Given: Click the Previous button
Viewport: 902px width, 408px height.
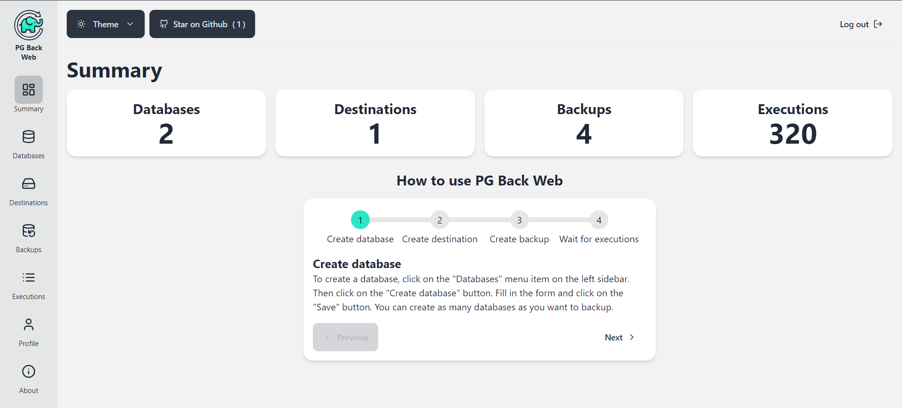Looking at the screenshot, I should (x=345, y=337).
